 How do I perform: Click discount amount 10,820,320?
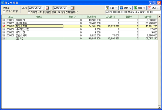coord(114,26)
